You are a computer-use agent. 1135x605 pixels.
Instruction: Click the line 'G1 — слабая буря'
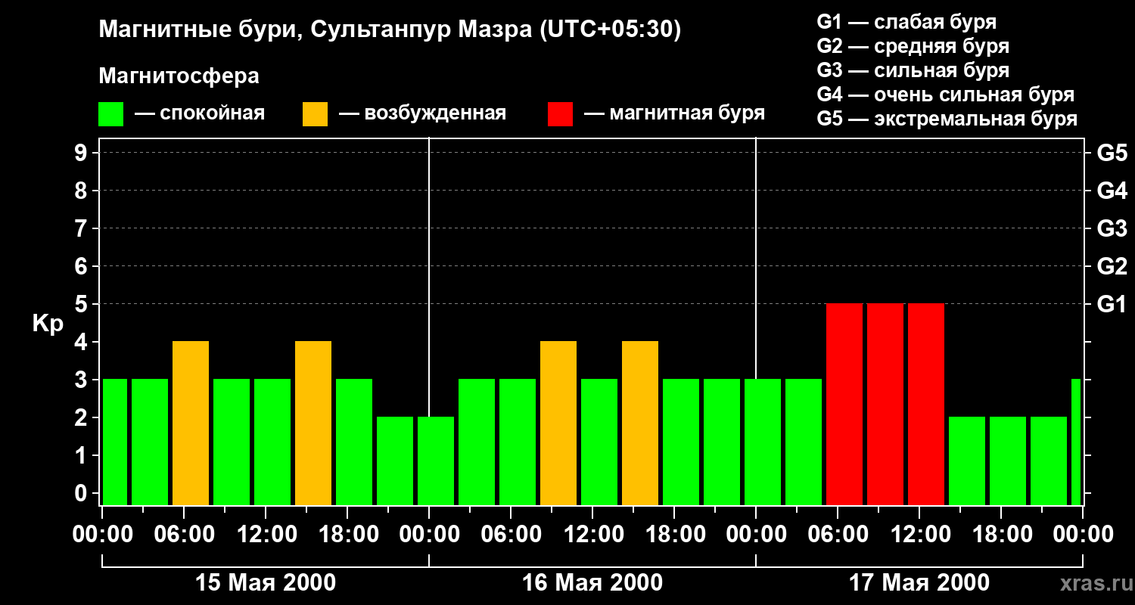coord(906,22)
